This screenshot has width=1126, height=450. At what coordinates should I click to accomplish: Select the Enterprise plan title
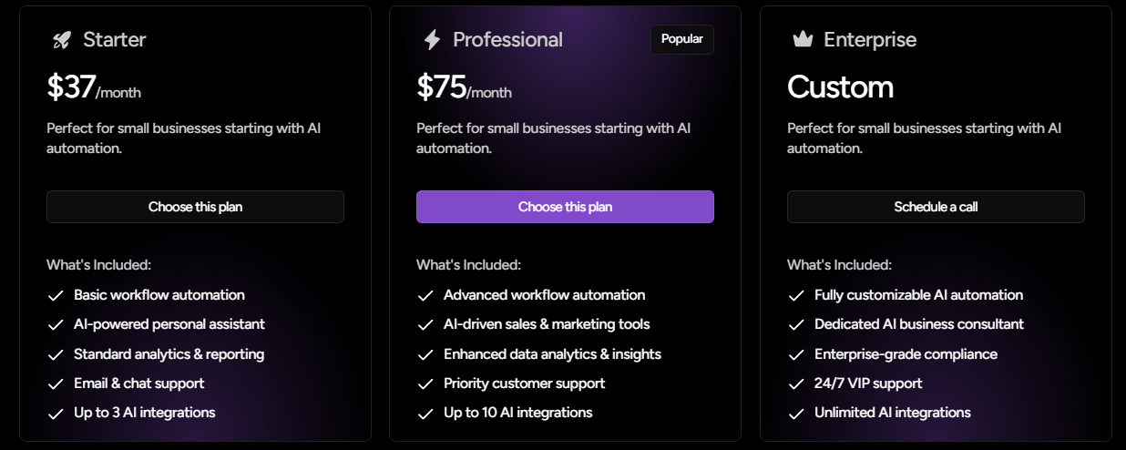[870, 39]
